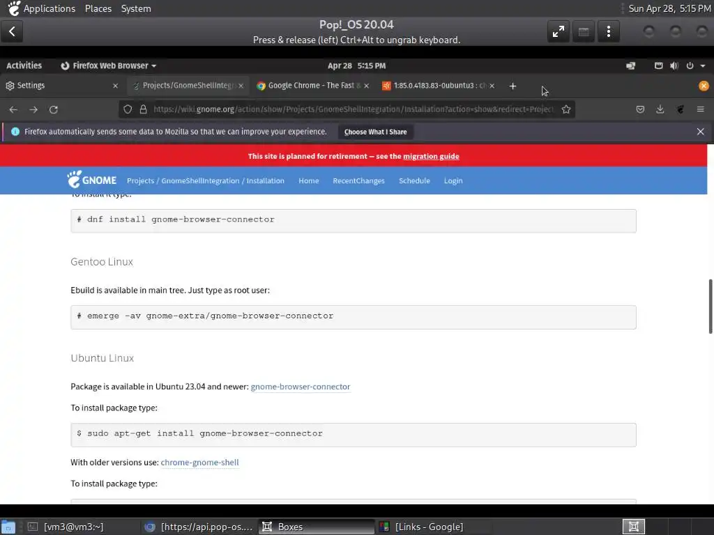Screen dimensions: 714x535
Task: Close the Settings tab
Action: (x=115, y=86)
